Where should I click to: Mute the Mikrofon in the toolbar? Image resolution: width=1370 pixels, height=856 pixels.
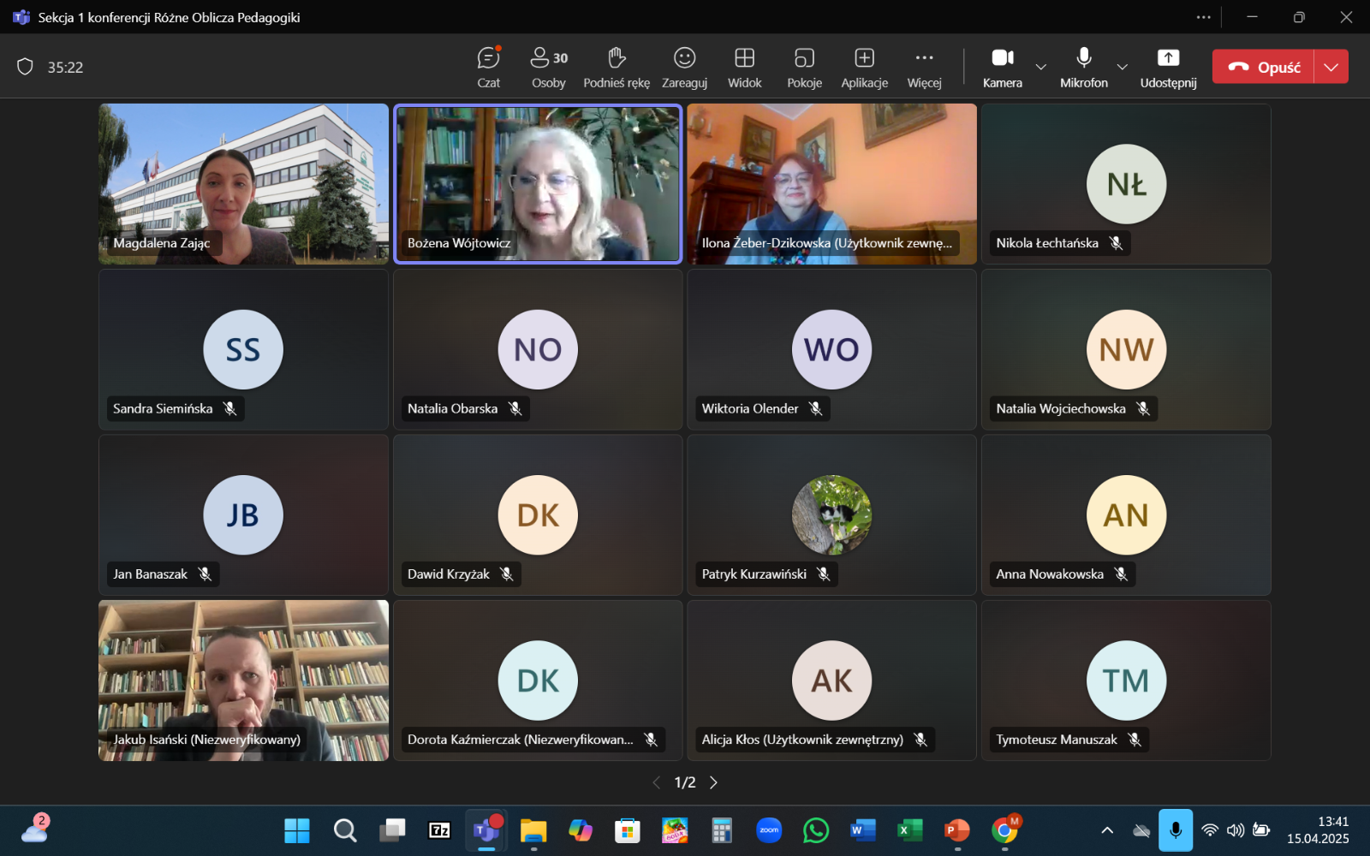point(1083,67)
